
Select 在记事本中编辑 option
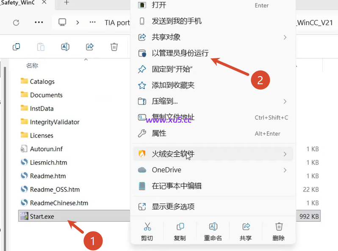tap(177, 186)
